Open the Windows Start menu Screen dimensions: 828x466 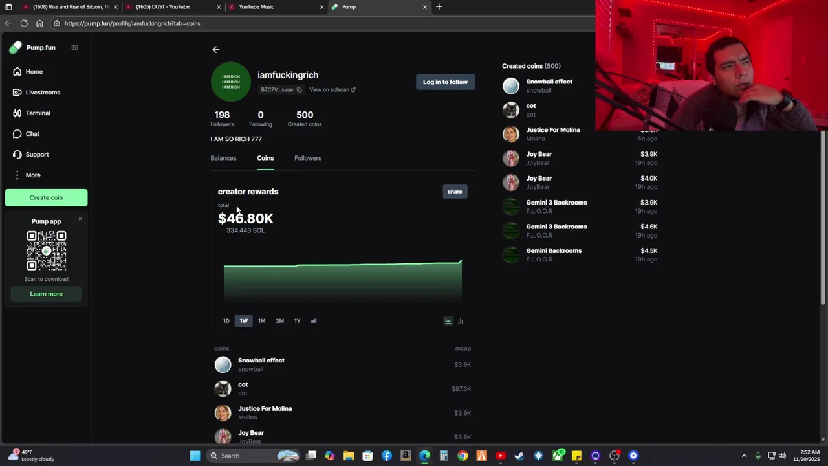click(x=195, y=456)
